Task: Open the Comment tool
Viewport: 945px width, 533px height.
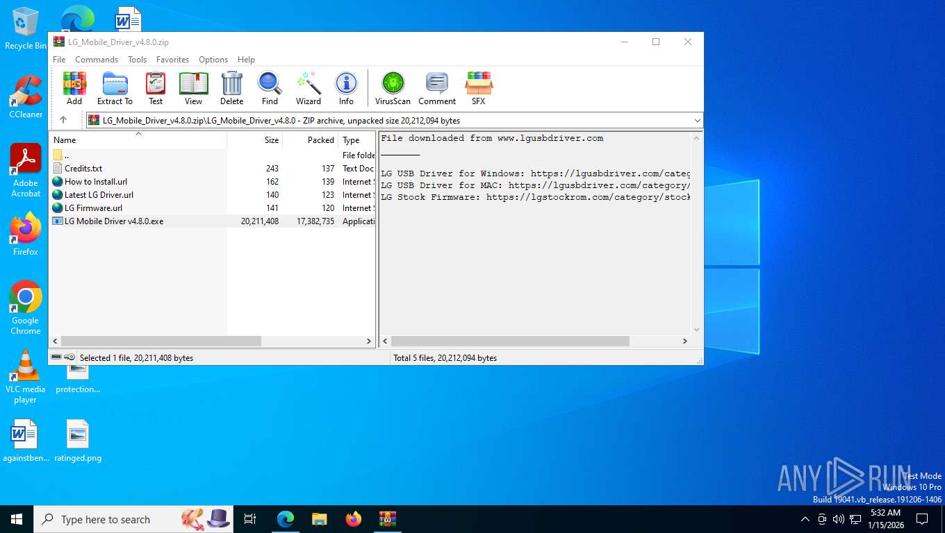Action: (x=437, y=88)
